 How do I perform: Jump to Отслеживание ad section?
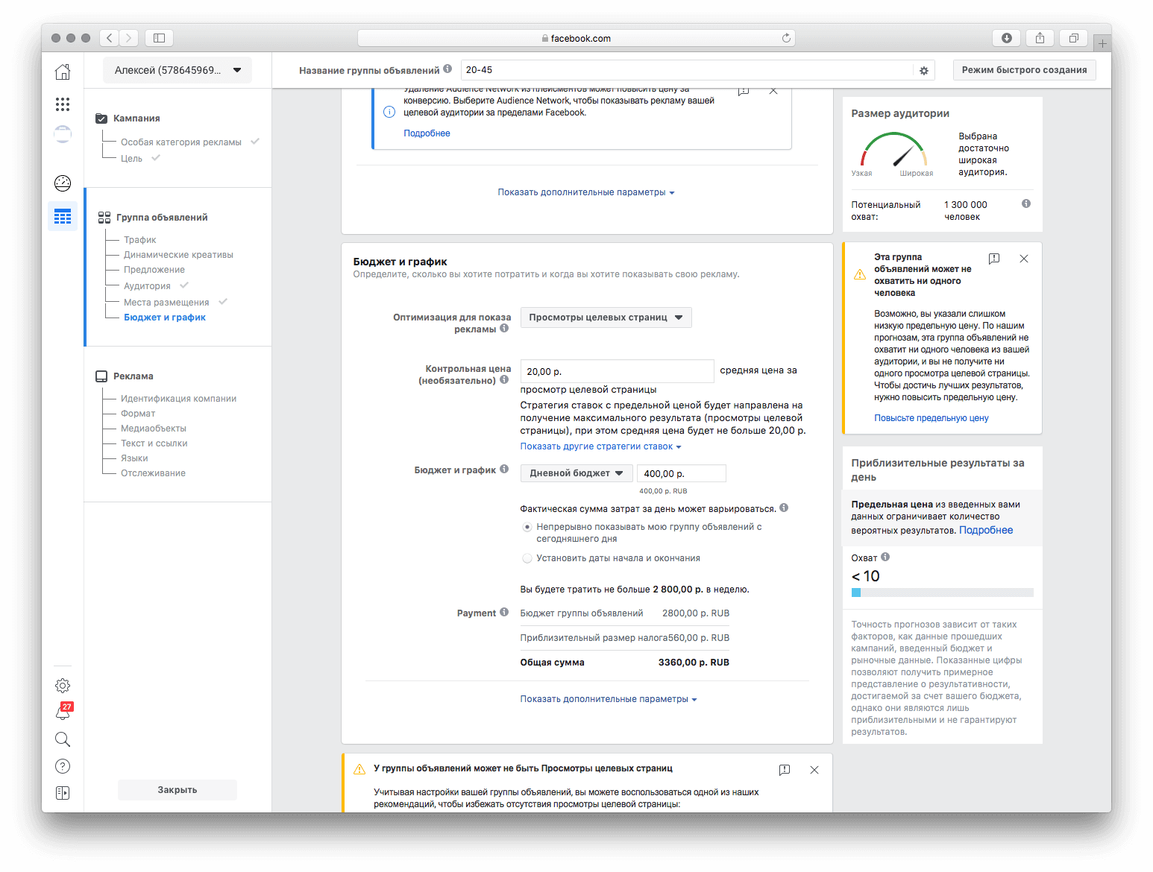point(153,473)
